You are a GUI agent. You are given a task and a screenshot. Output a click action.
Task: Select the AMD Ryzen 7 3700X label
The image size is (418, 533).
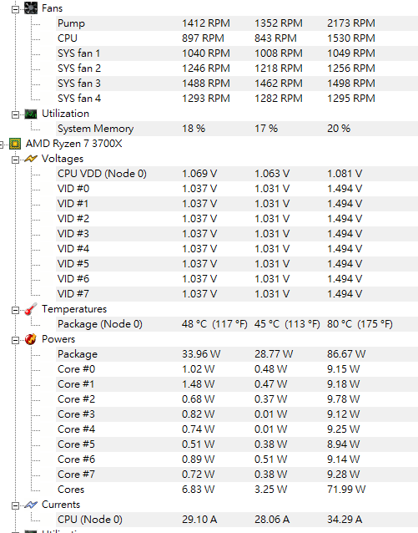[73, 144]
